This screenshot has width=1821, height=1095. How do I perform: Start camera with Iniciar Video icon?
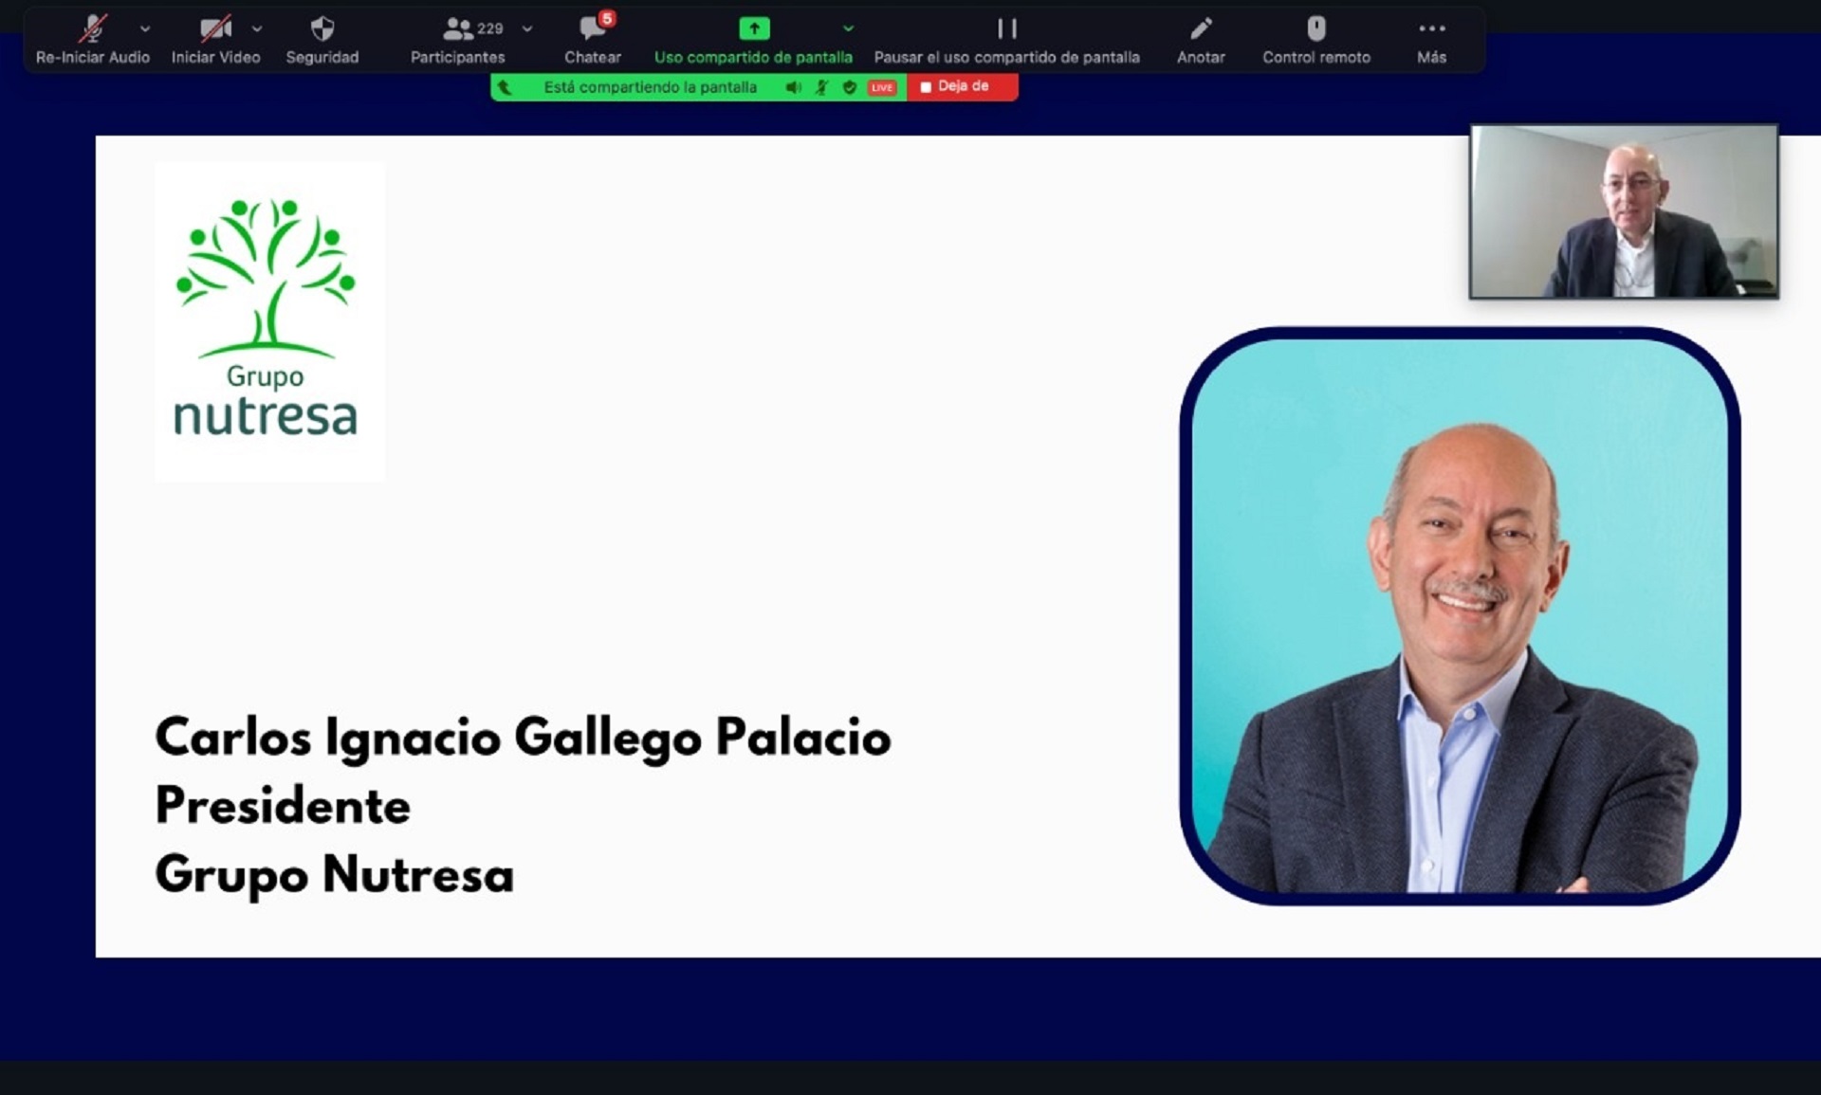(215, 28)
